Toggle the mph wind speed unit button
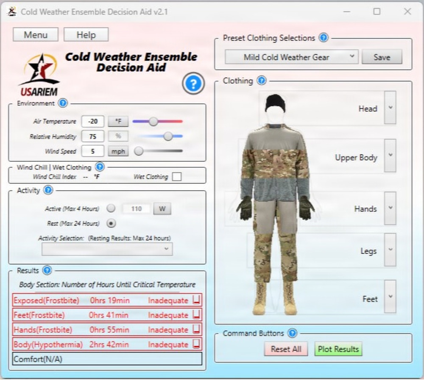The height and width of the screenshot is (380, 424). [118, 151]
